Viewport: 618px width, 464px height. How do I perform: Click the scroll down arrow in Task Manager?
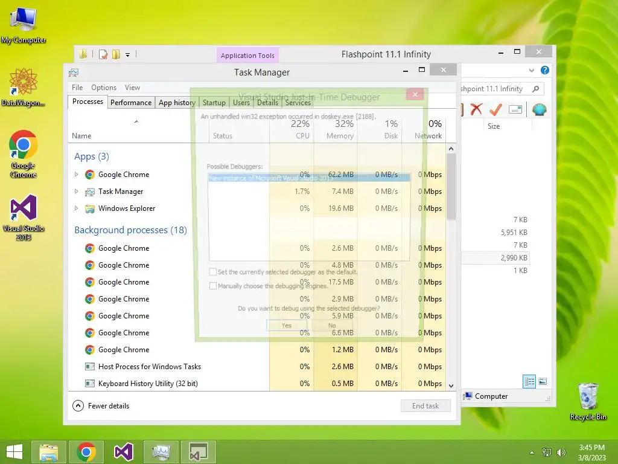point(451,386)
